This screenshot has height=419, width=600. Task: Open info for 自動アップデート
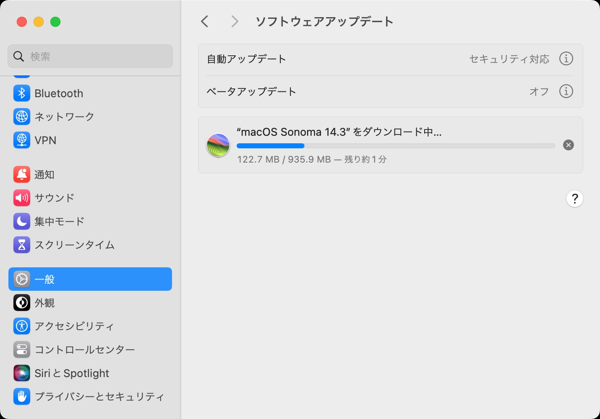coord(566,59)
